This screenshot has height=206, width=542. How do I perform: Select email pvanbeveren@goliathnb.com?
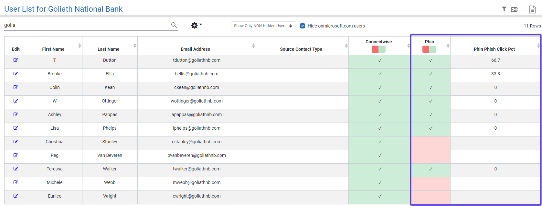point(197,155)
